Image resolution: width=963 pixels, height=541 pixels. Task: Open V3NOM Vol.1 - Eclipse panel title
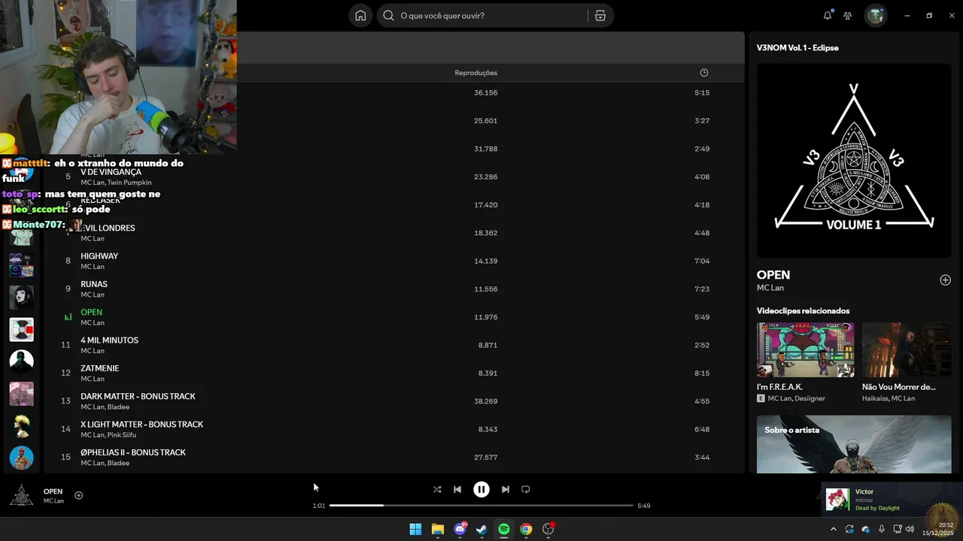pos(797,47)
